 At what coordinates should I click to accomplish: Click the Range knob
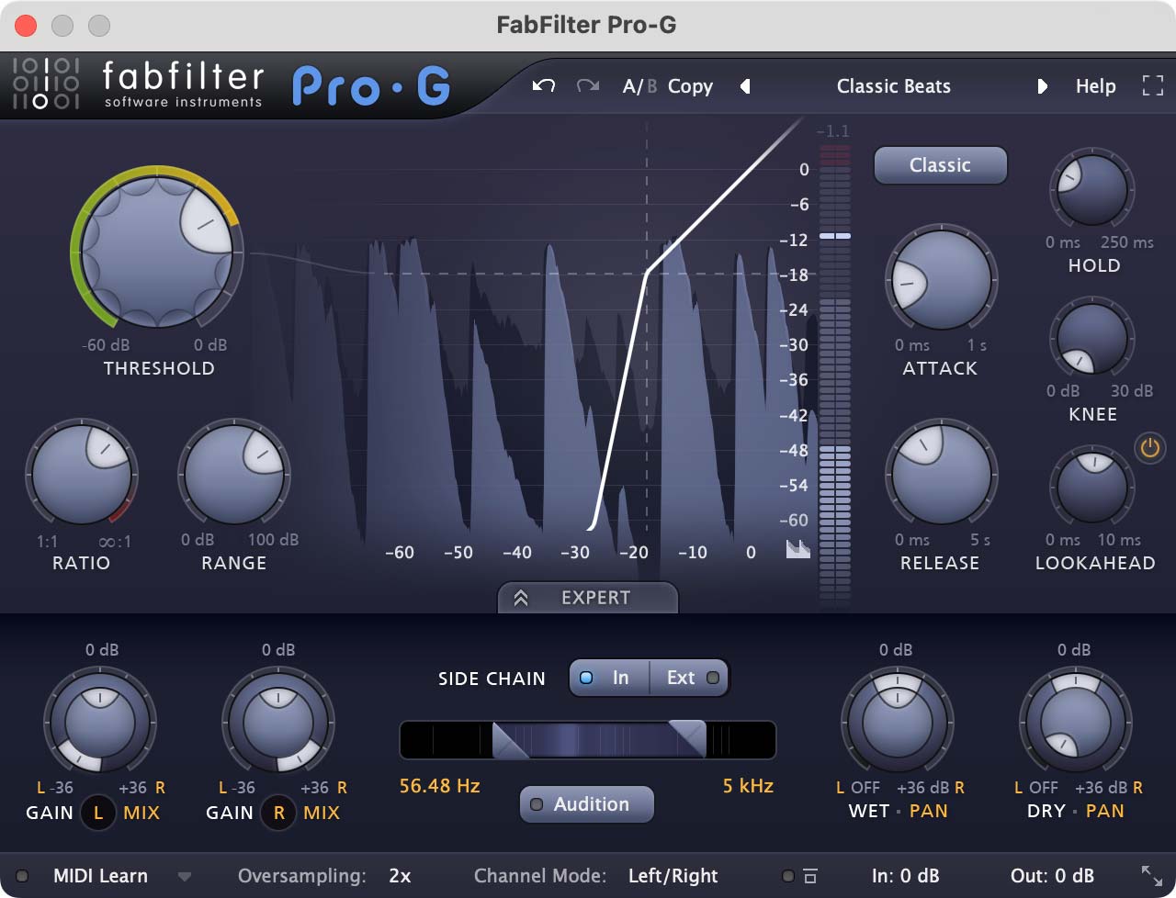click(233, 476)
